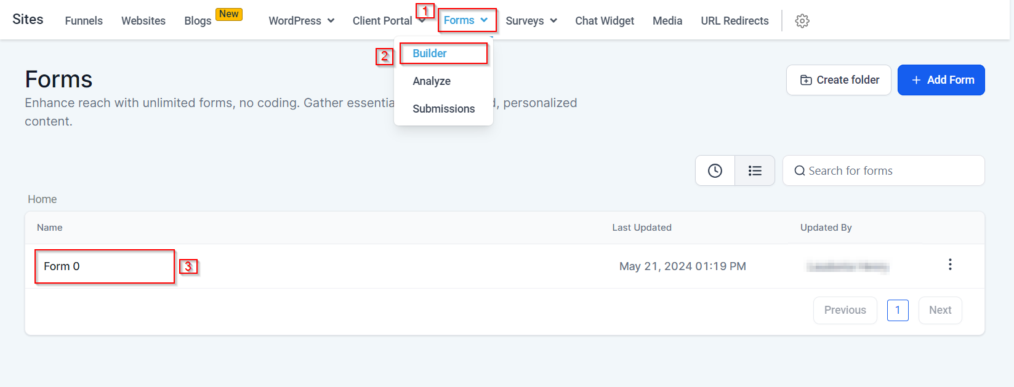
Task: Open three-dot menu for Form 0
Action: click(x=950, y=265)
